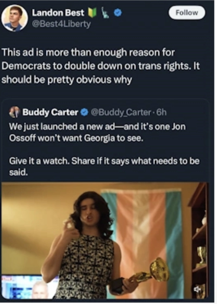Image resolution: width=217 pixels, height=304 pixels.
Task: Open quoted tweet text about Jon Ossoff
Action: tap(97, 132)
